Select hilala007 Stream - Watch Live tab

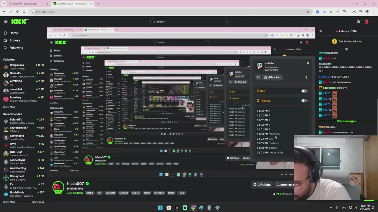73,4
